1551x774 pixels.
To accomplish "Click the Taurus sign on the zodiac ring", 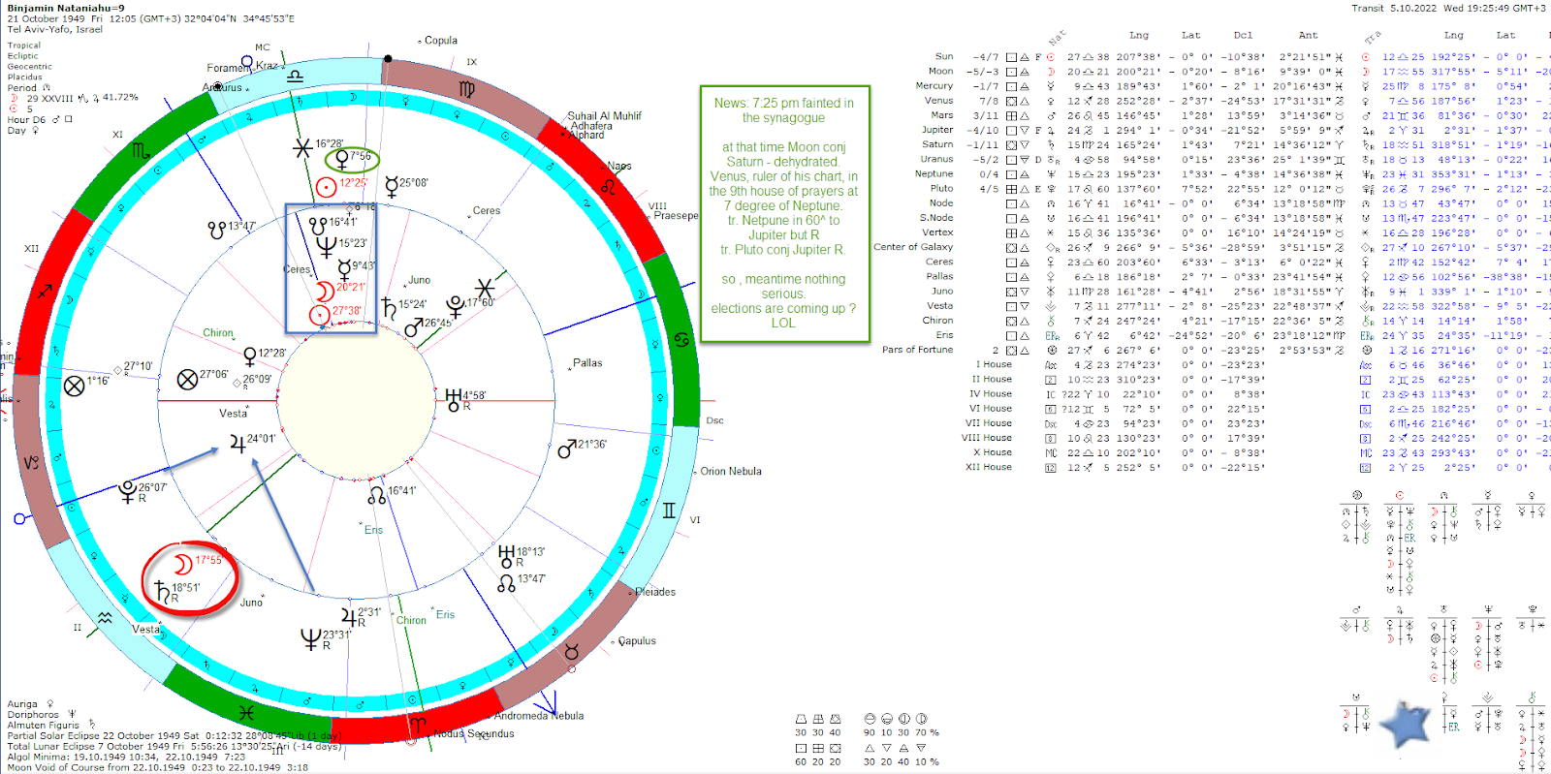I will click(x=571, y=652).
